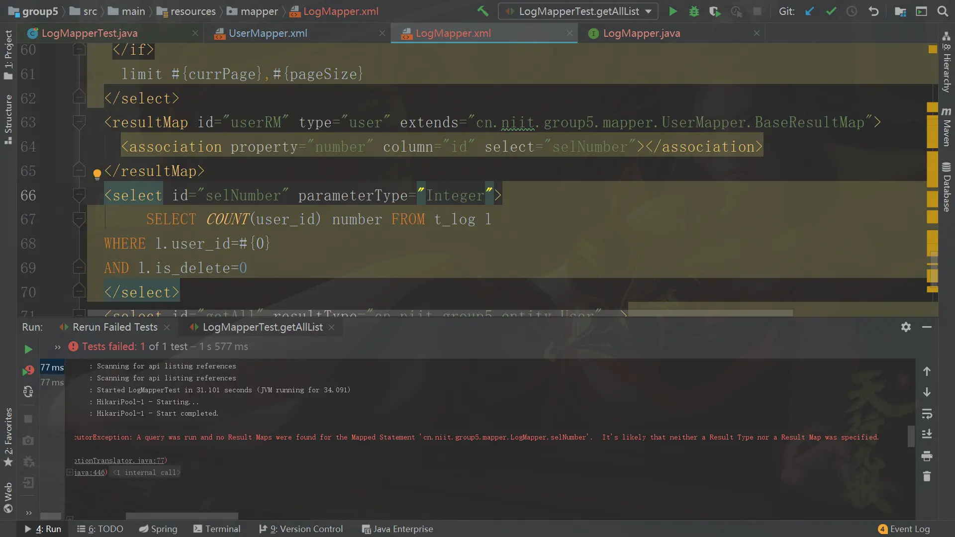Click the Git update project arrow

point(810,11)
